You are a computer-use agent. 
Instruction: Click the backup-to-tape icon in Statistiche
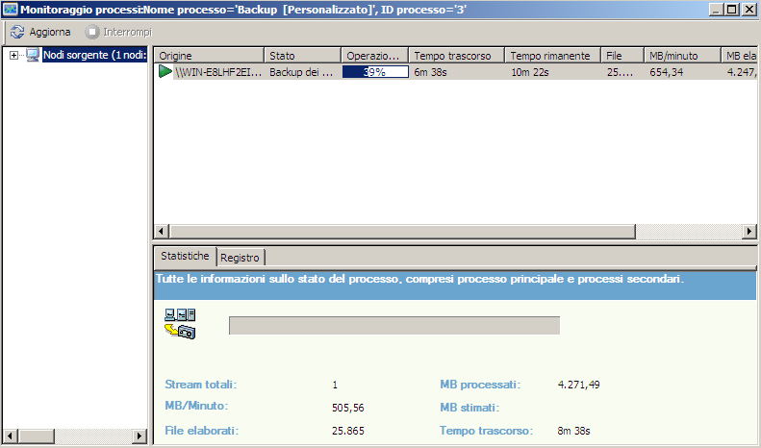[x=180, y=324]
